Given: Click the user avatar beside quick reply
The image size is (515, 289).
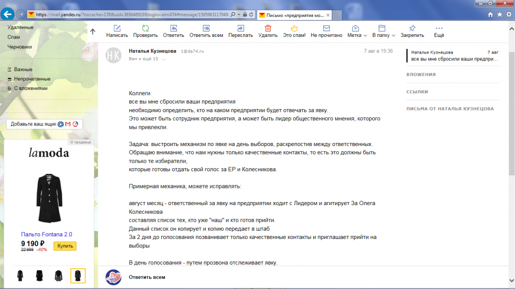Looking at the screenshot, I should pos(113,277).
